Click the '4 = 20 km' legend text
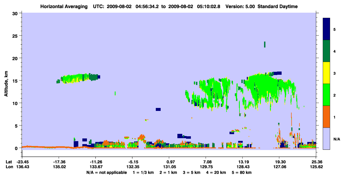 [216, 172]
